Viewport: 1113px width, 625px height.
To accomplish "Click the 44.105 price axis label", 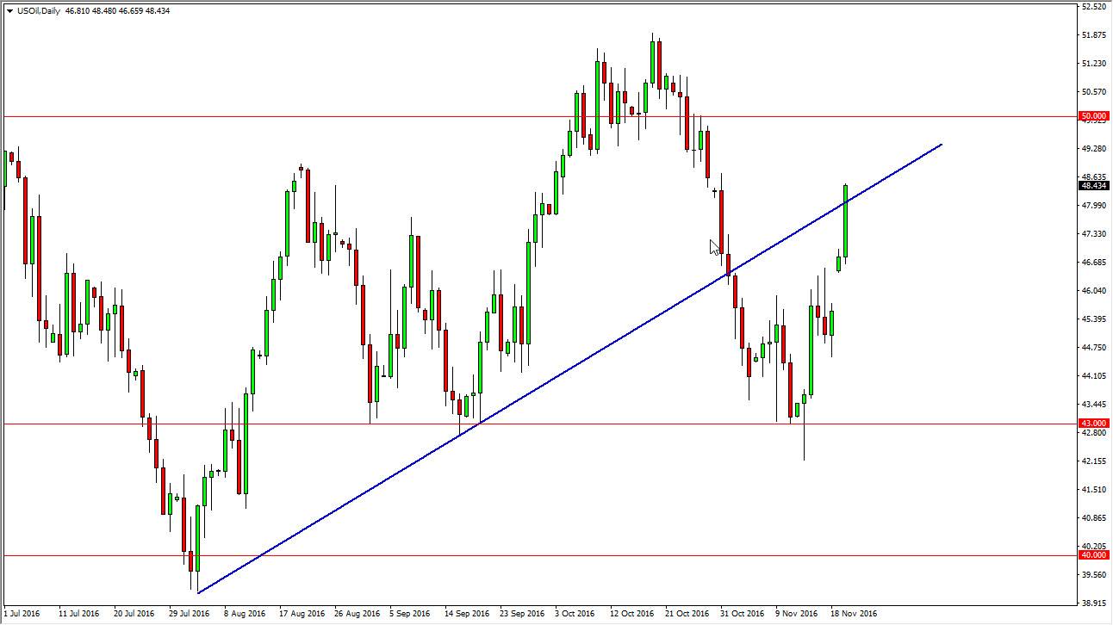I will pos(1094,376).
